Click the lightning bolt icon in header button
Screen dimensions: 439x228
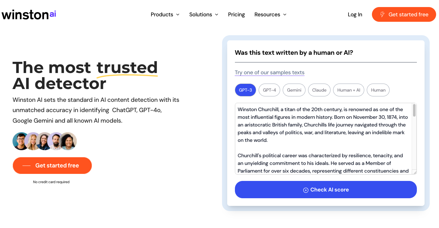click(382, 14)
